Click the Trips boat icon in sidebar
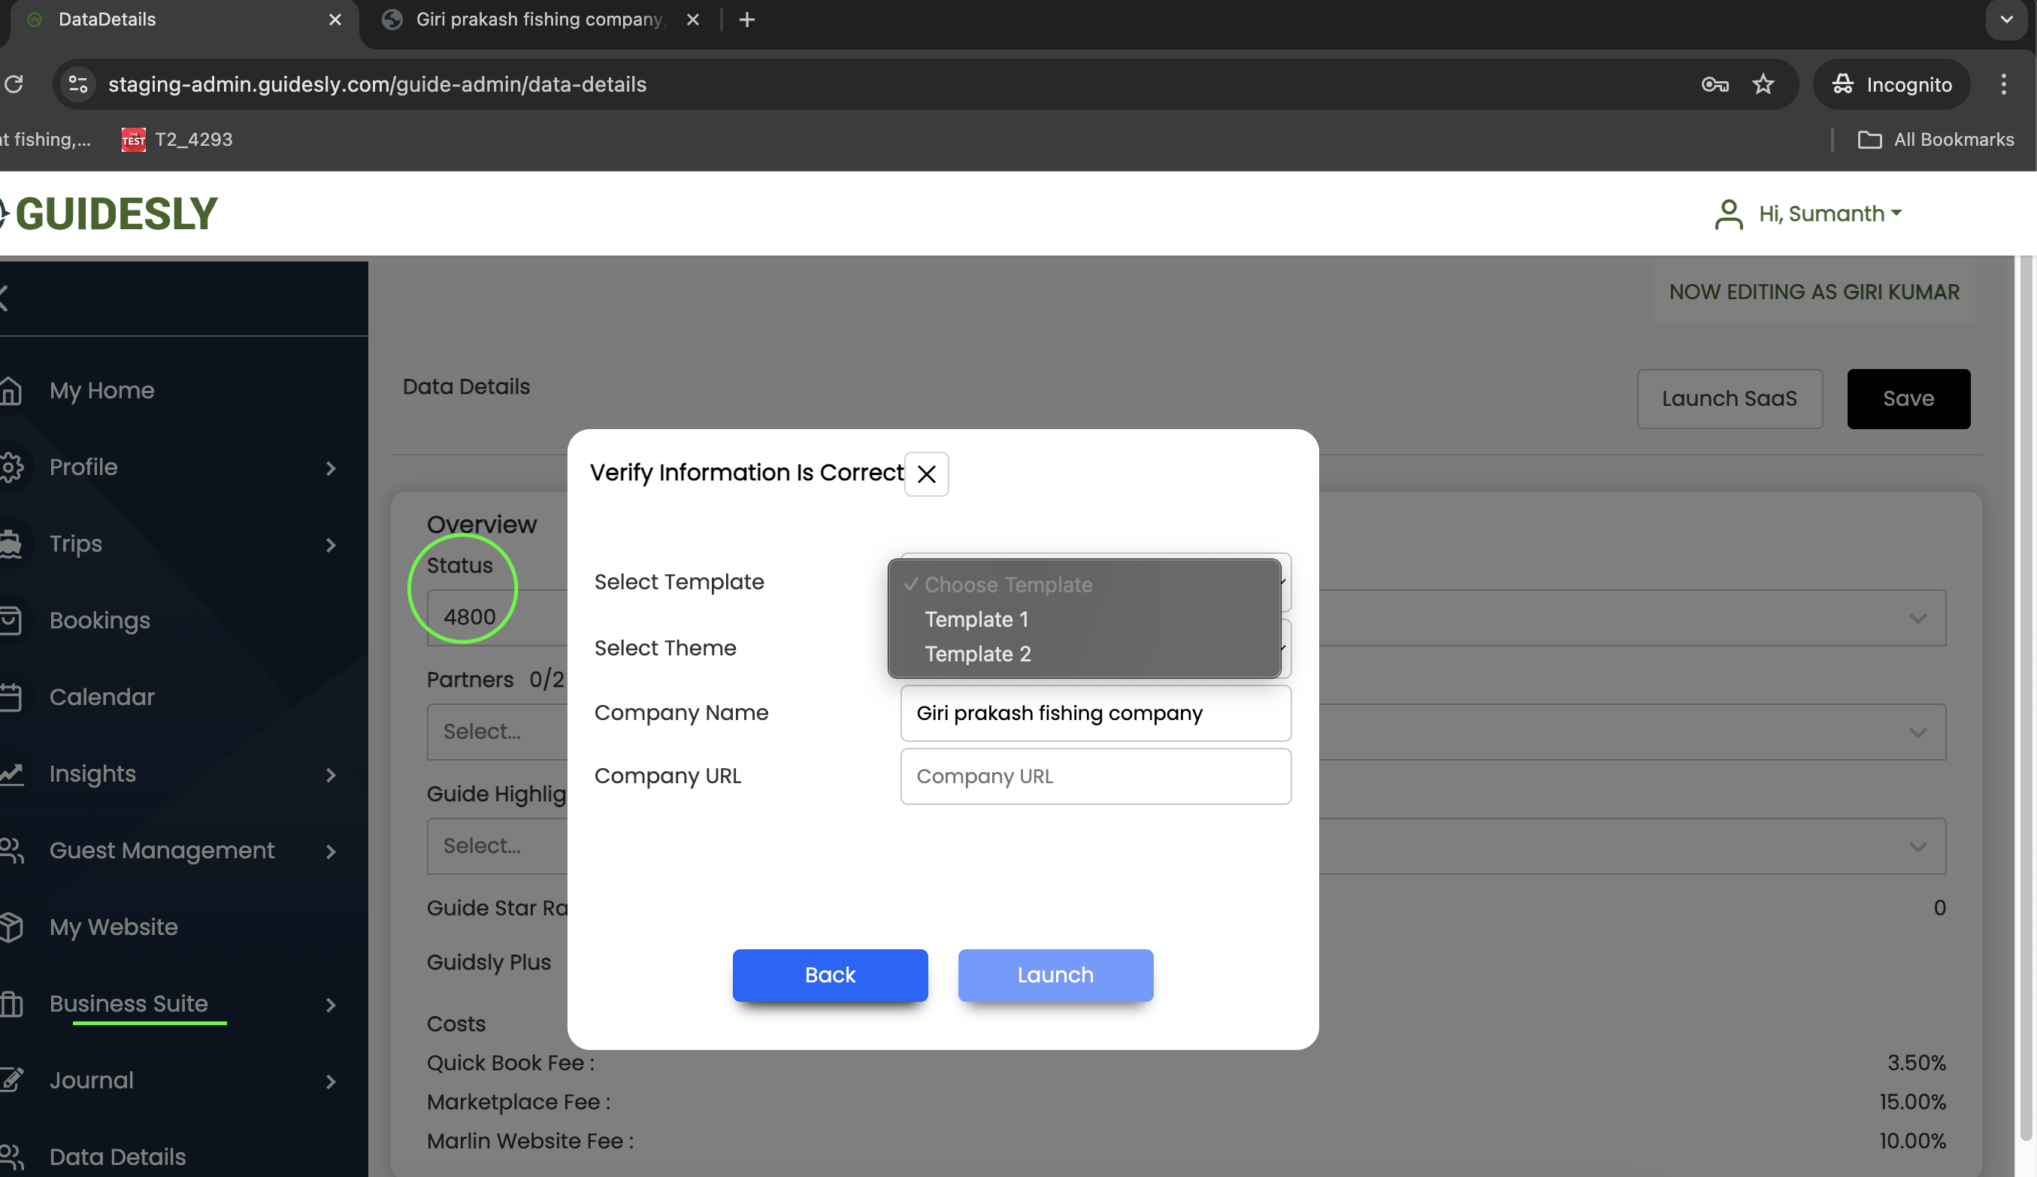This screenshot has height=1177, width=2037. click(x=11, y=544)
